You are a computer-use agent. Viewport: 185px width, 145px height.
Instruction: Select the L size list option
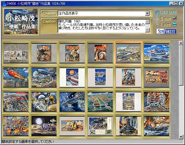(168, 25)
